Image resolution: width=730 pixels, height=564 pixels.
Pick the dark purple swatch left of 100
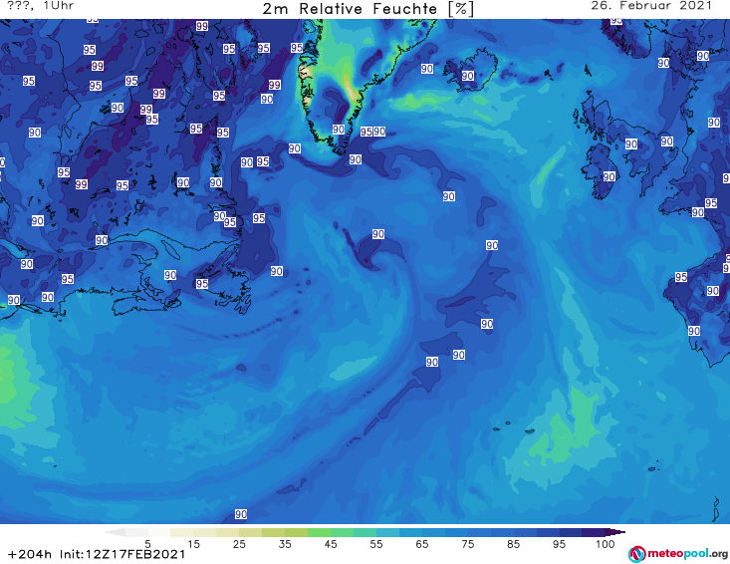[594, 532]
